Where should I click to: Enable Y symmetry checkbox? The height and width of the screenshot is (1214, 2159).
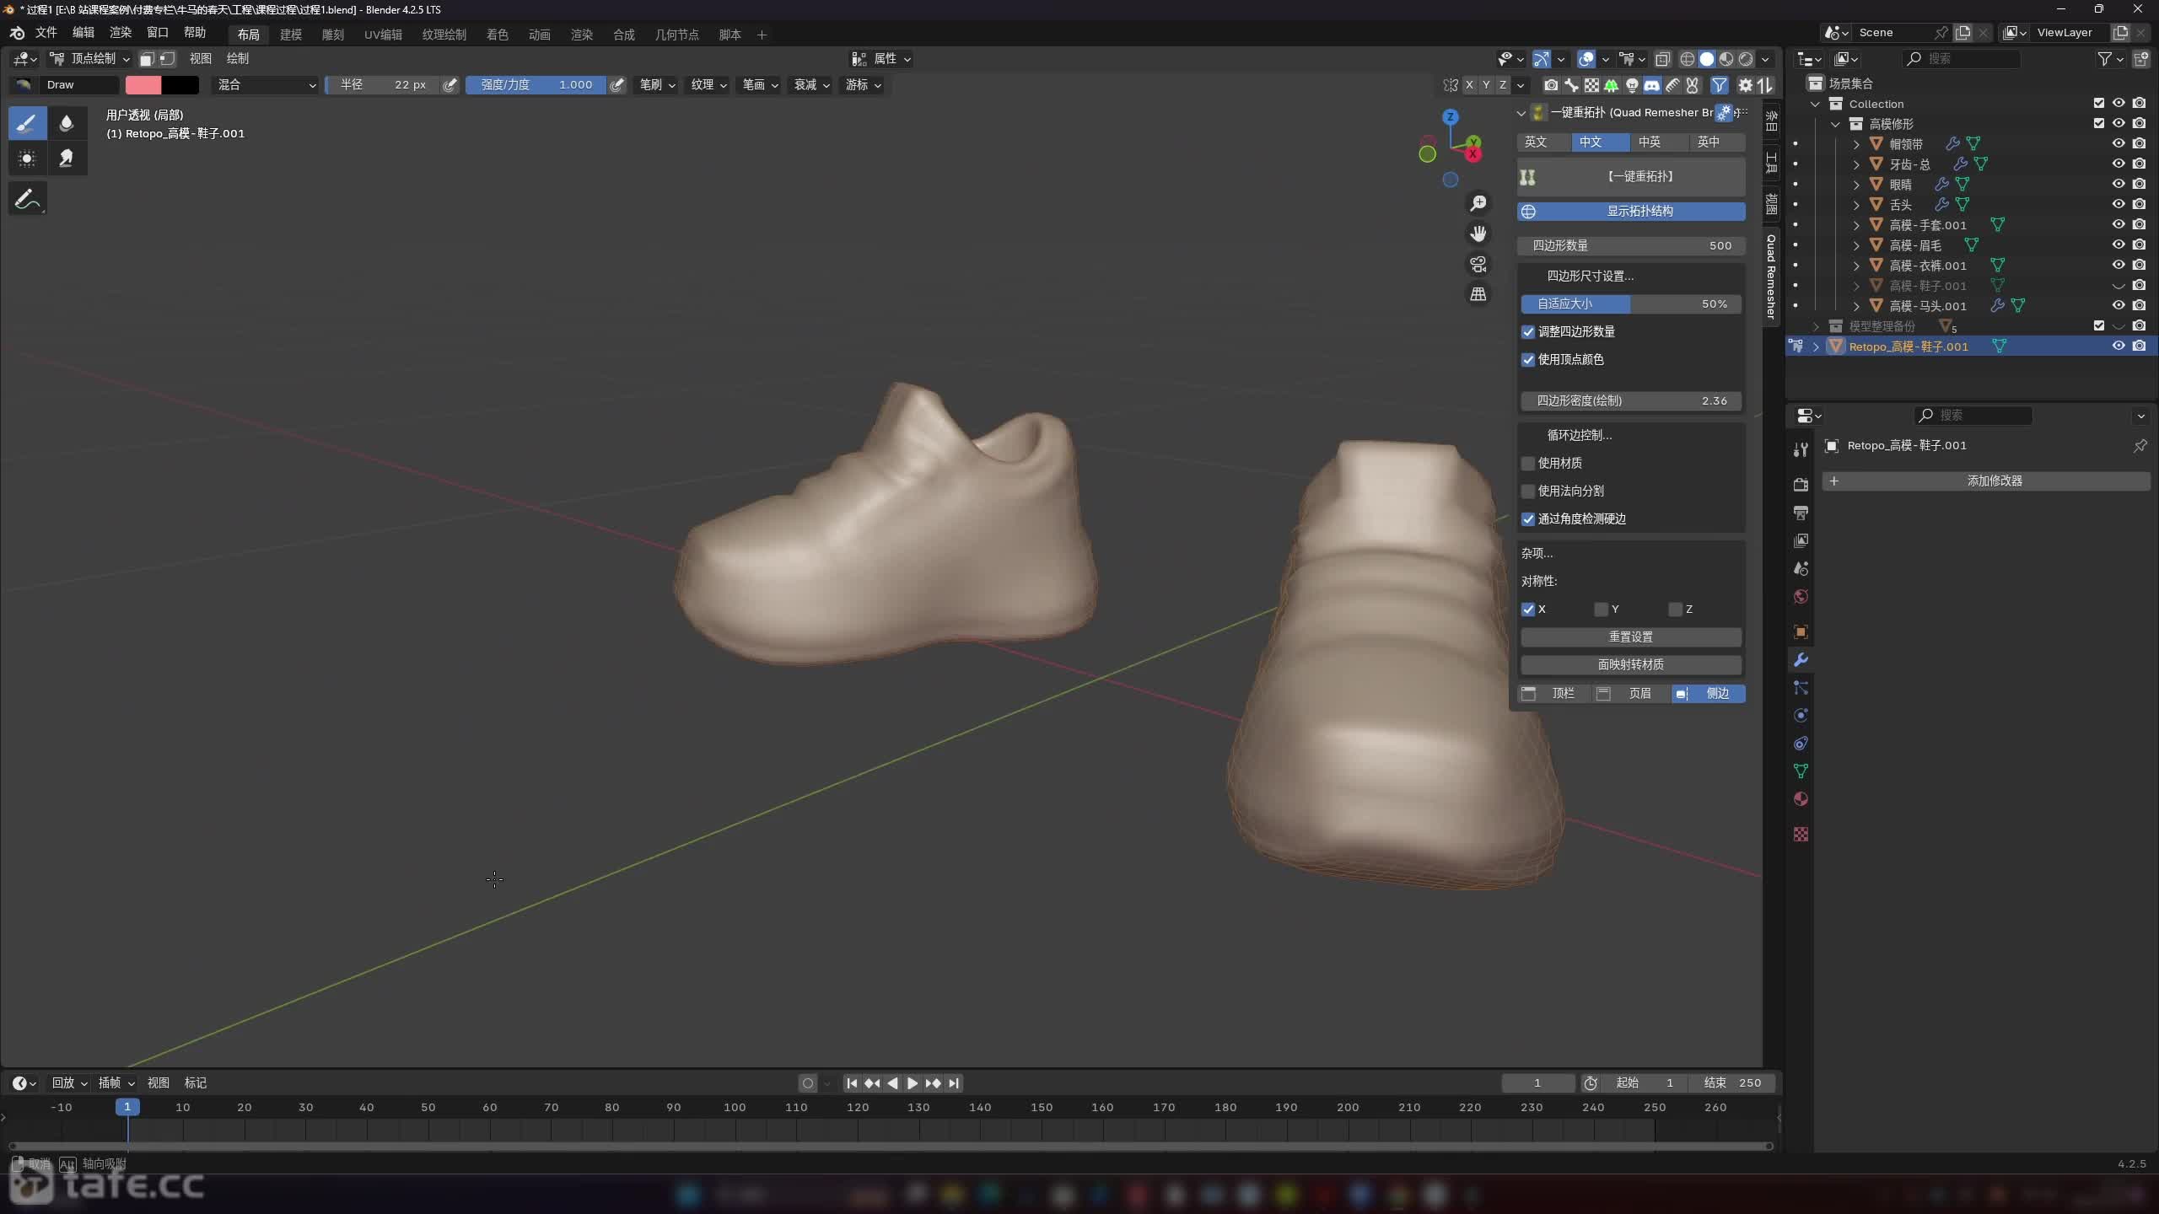1601,609
